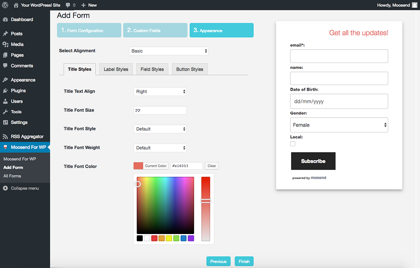
Task: Click the Comments icon in sidebar
Action: click(5, 66)
